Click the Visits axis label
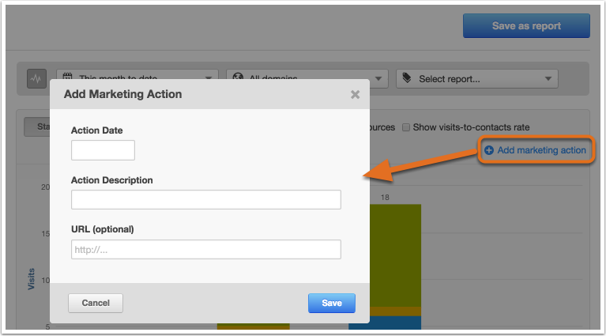The height and width of the screenshot is (336, 606). (32, 279)
